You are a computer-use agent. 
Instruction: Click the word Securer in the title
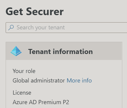(x=45, y=12)
